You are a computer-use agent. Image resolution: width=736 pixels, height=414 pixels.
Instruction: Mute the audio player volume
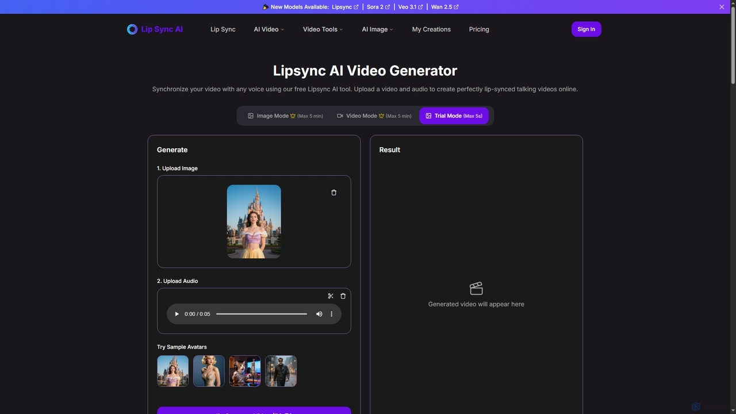(319, 314)
